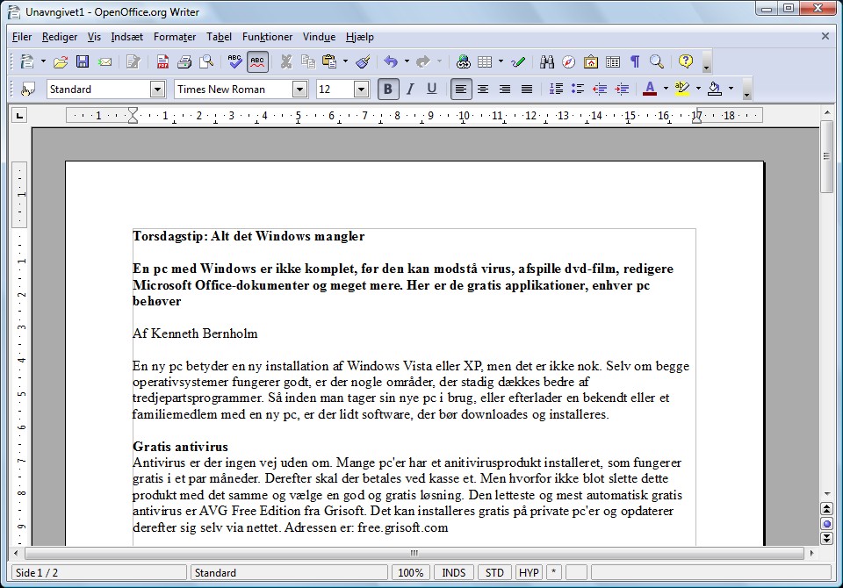The image size is (843, 588).
Task: Switch to overwrite mode via INDS field
Action: pos(453,572)
